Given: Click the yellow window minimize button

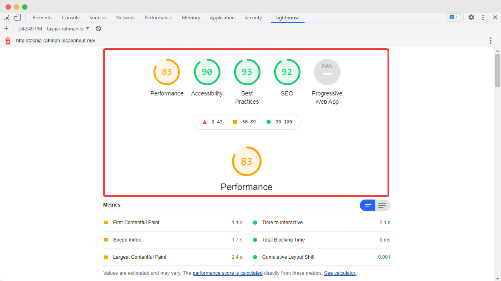Looking at the screenshot, I should [x=17, y=7].
